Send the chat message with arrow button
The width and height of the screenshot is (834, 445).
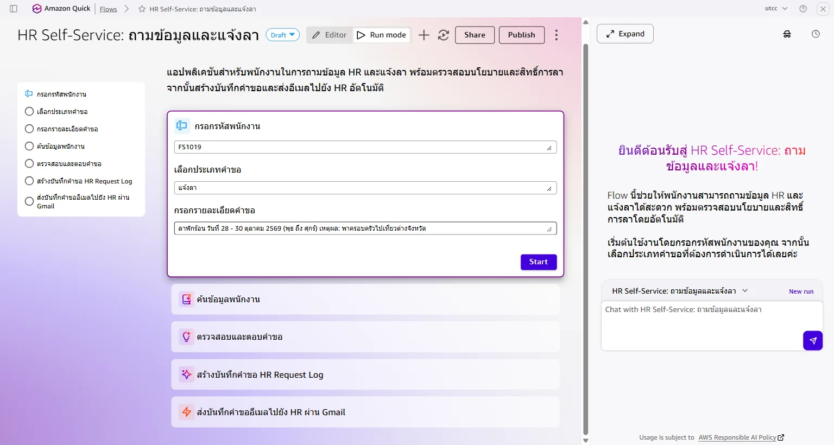click(813, 341)
